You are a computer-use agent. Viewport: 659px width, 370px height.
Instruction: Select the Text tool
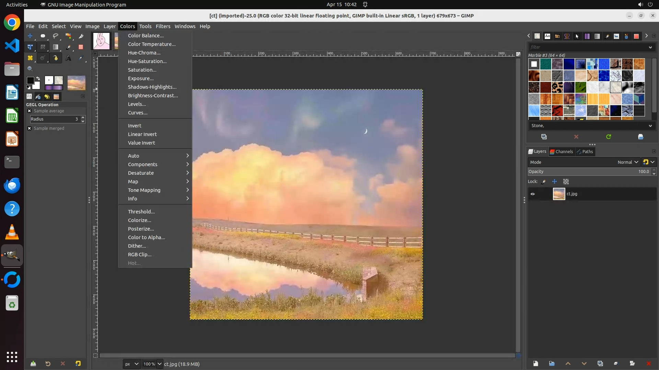click(x=68, y=58)
